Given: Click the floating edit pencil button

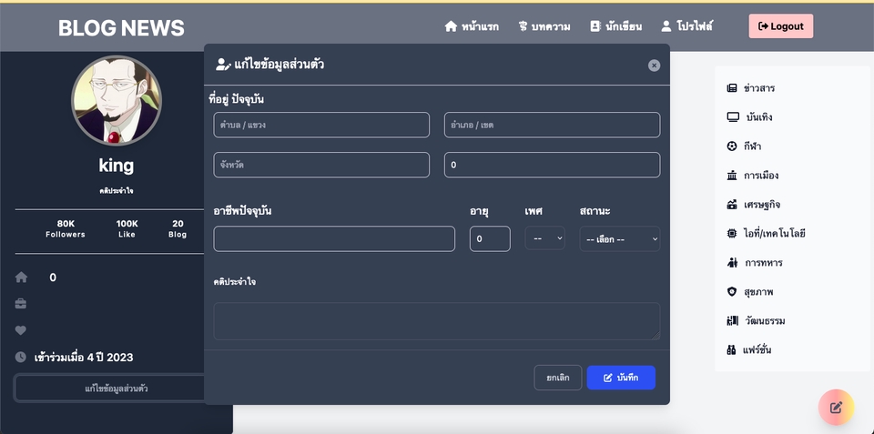Looking at the screenshot, I should (x=836, y=408).
